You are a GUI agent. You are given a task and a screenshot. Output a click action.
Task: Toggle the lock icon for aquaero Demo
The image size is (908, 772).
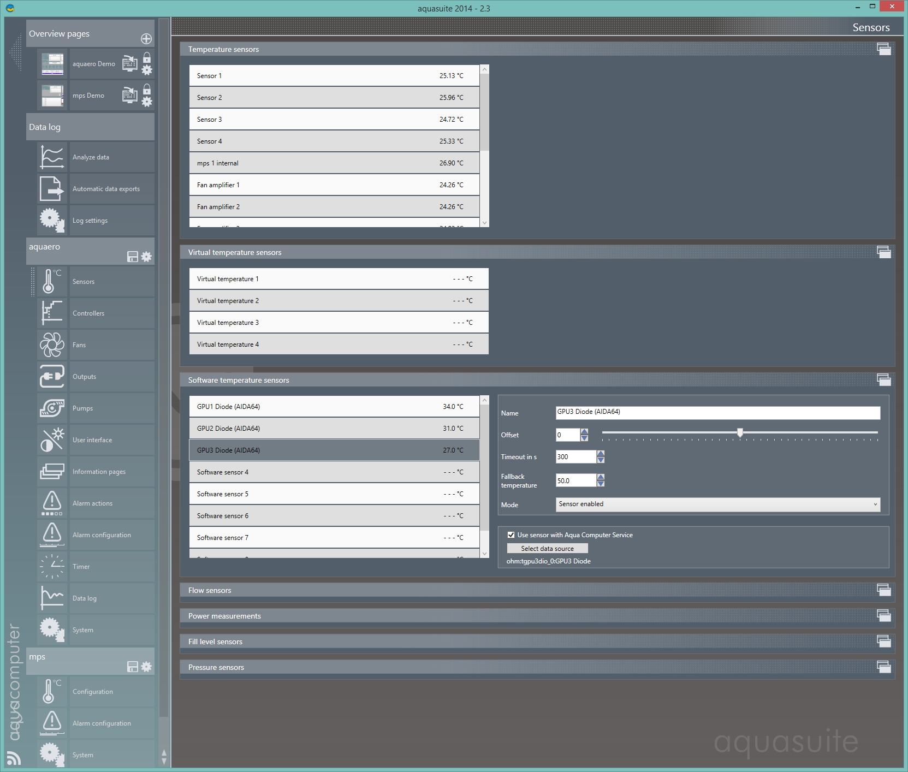pyautogui.click(x=147, y=57)
